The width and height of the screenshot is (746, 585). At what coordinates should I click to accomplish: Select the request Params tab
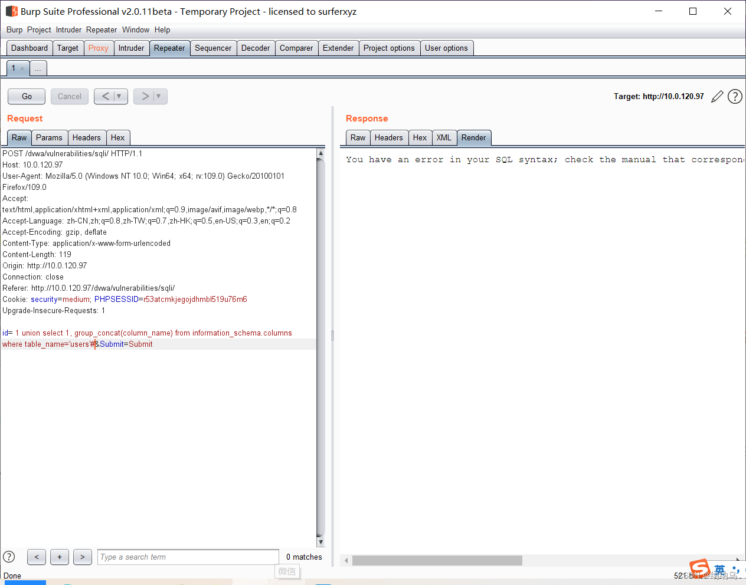49,138
